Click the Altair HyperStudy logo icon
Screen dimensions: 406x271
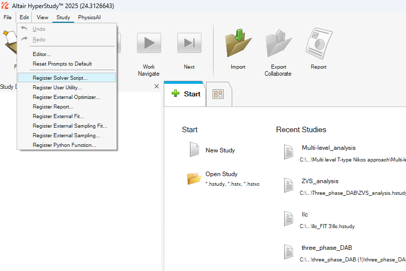pos(5,6)
